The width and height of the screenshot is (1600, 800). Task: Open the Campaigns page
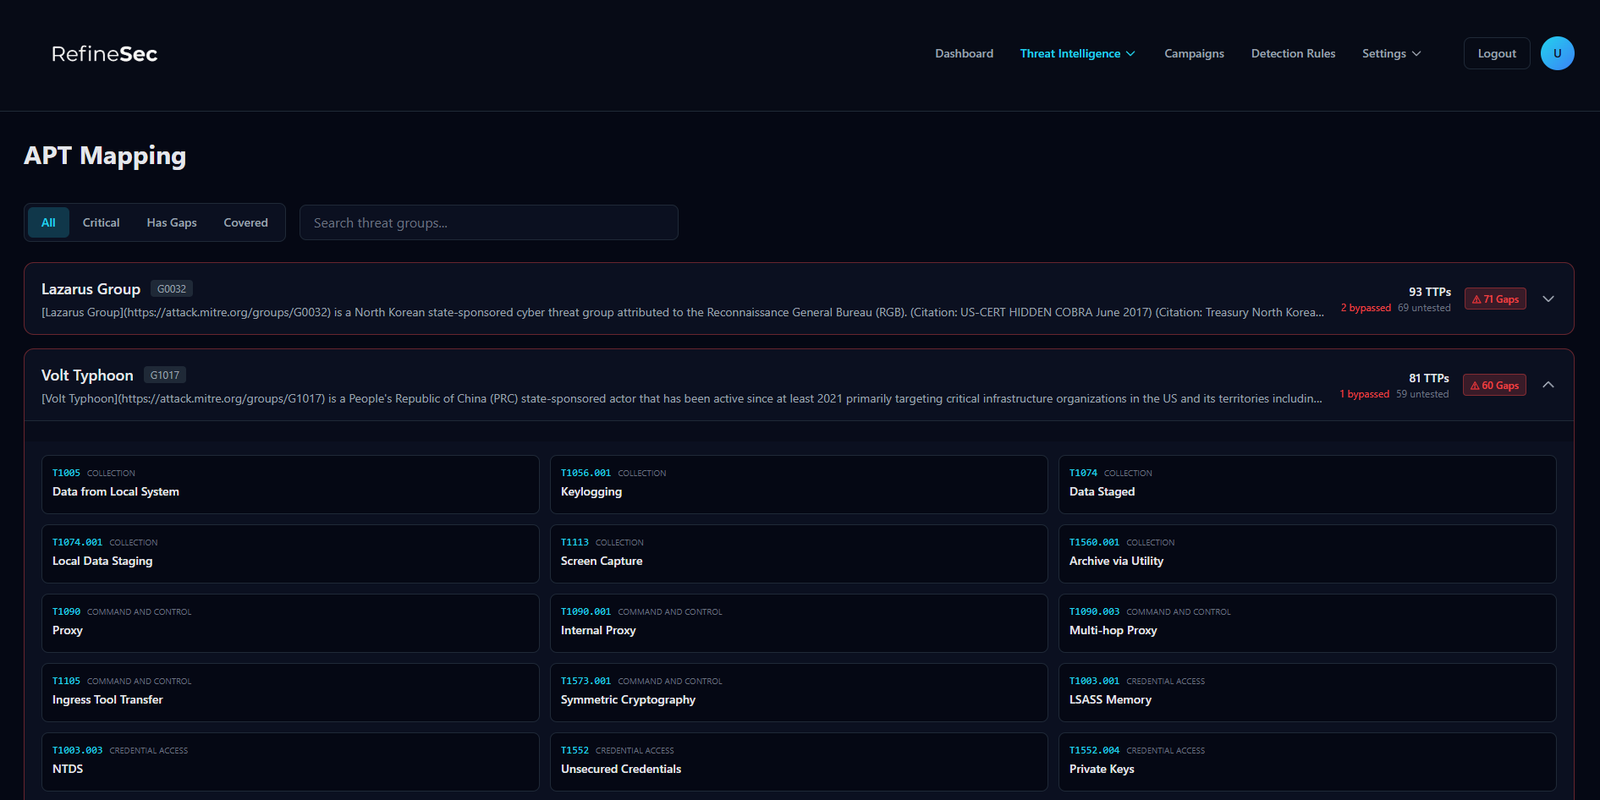click(x=1194, y=53)
